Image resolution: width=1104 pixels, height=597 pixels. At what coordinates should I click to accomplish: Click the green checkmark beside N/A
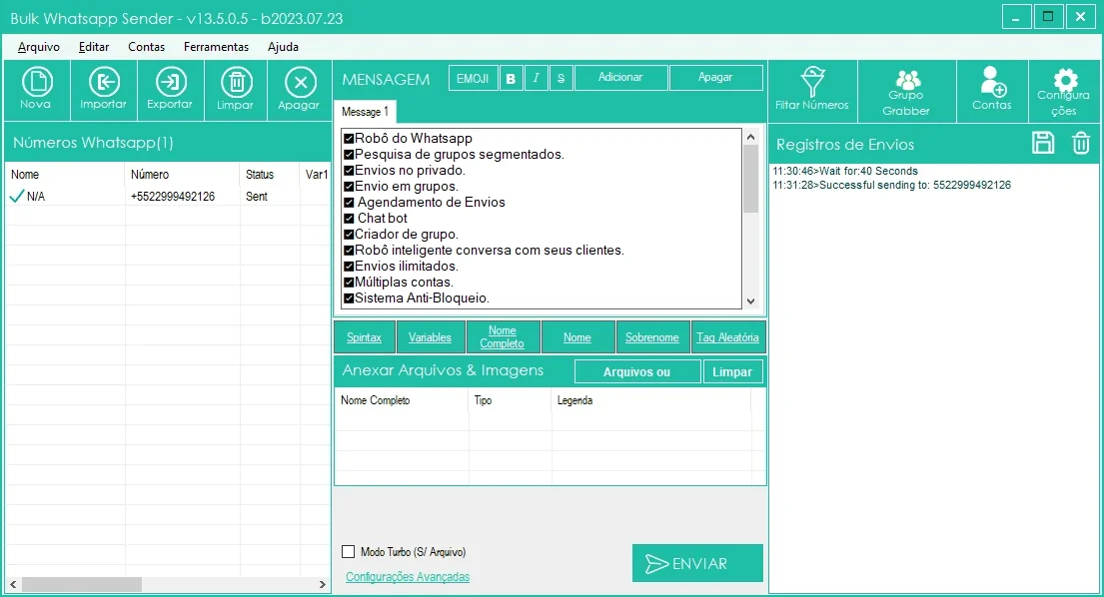16,197
